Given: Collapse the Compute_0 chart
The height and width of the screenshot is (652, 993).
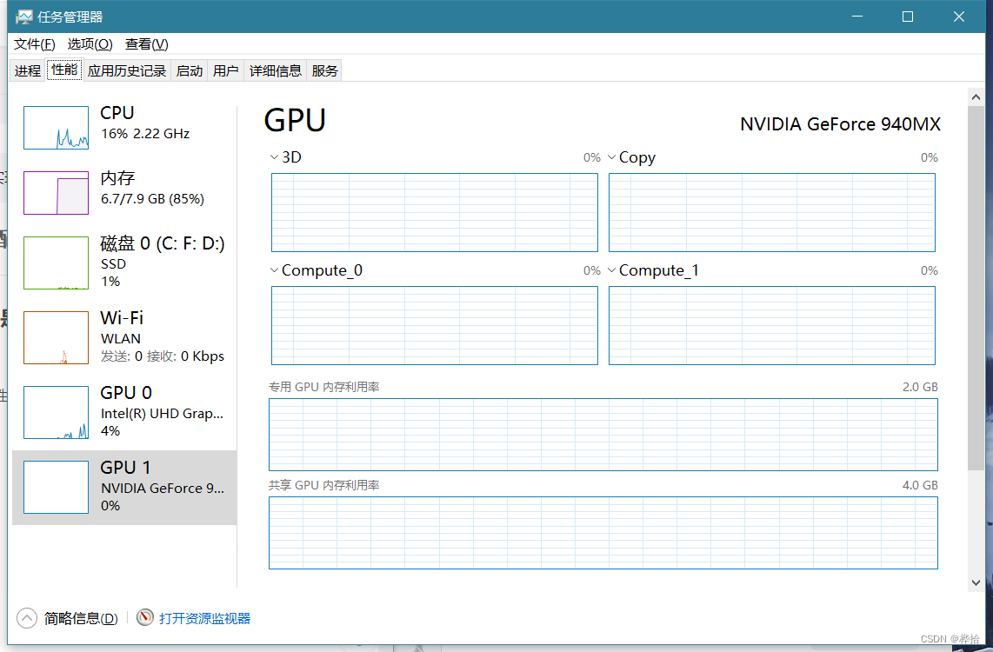Looking at the screenshot, I should coord(274,270).
